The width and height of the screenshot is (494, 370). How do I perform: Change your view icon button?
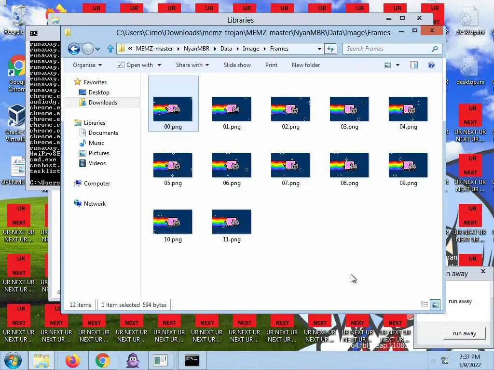387,65
